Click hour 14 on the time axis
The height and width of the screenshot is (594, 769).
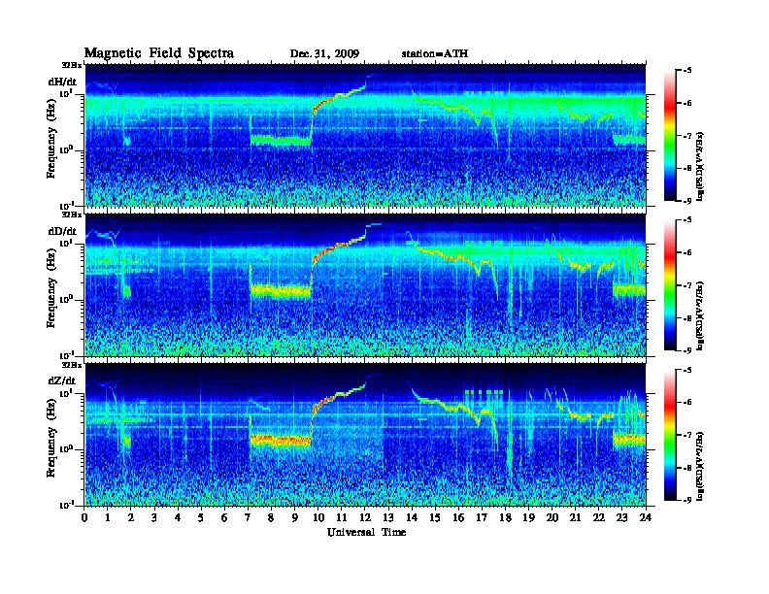click(x=412, y=517)
